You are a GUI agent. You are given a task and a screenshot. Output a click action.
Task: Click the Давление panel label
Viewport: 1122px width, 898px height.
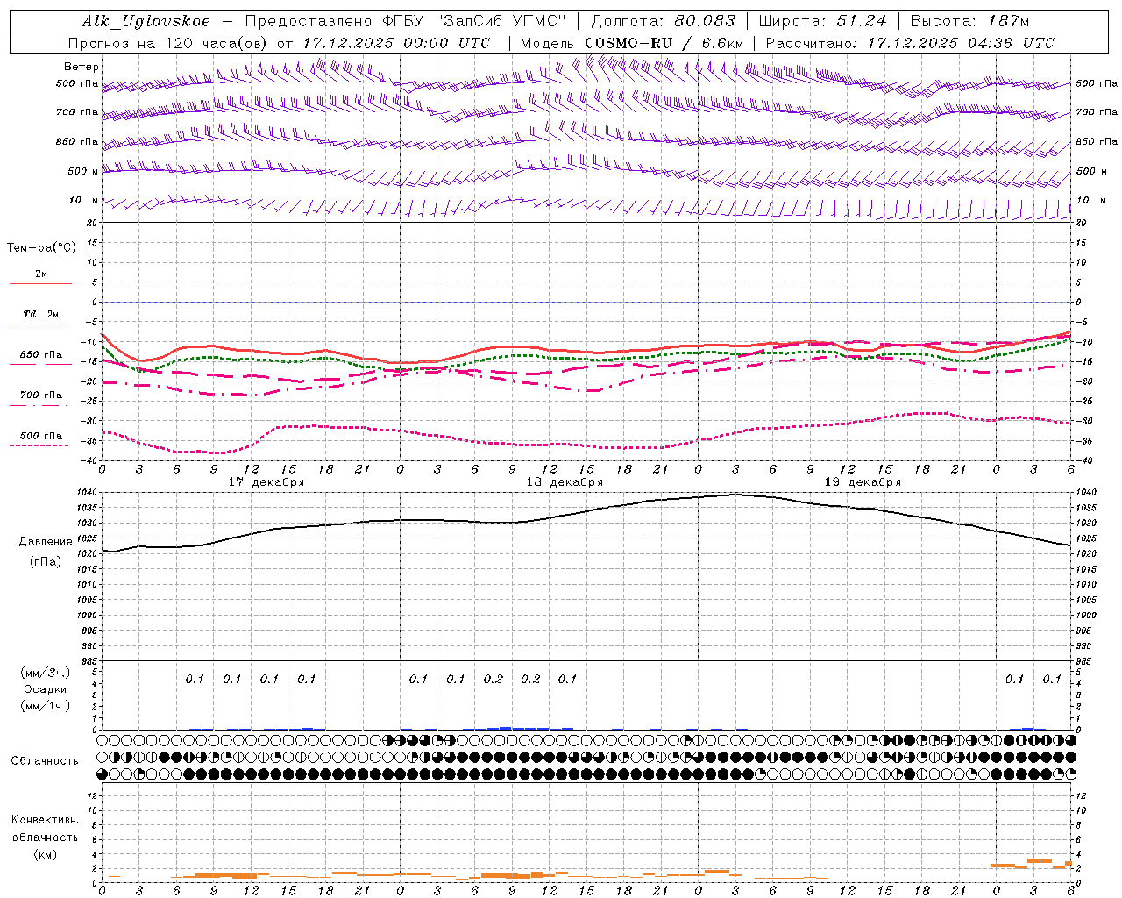coord(46,542)
